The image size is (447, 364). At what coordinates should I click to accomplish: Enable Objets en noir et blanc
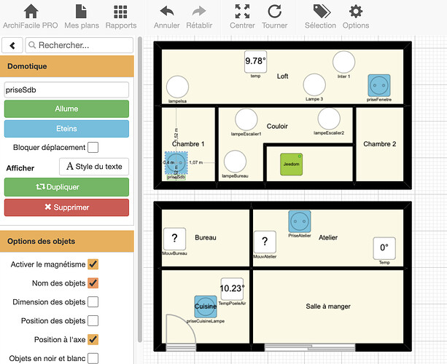(x=93, y=358)
